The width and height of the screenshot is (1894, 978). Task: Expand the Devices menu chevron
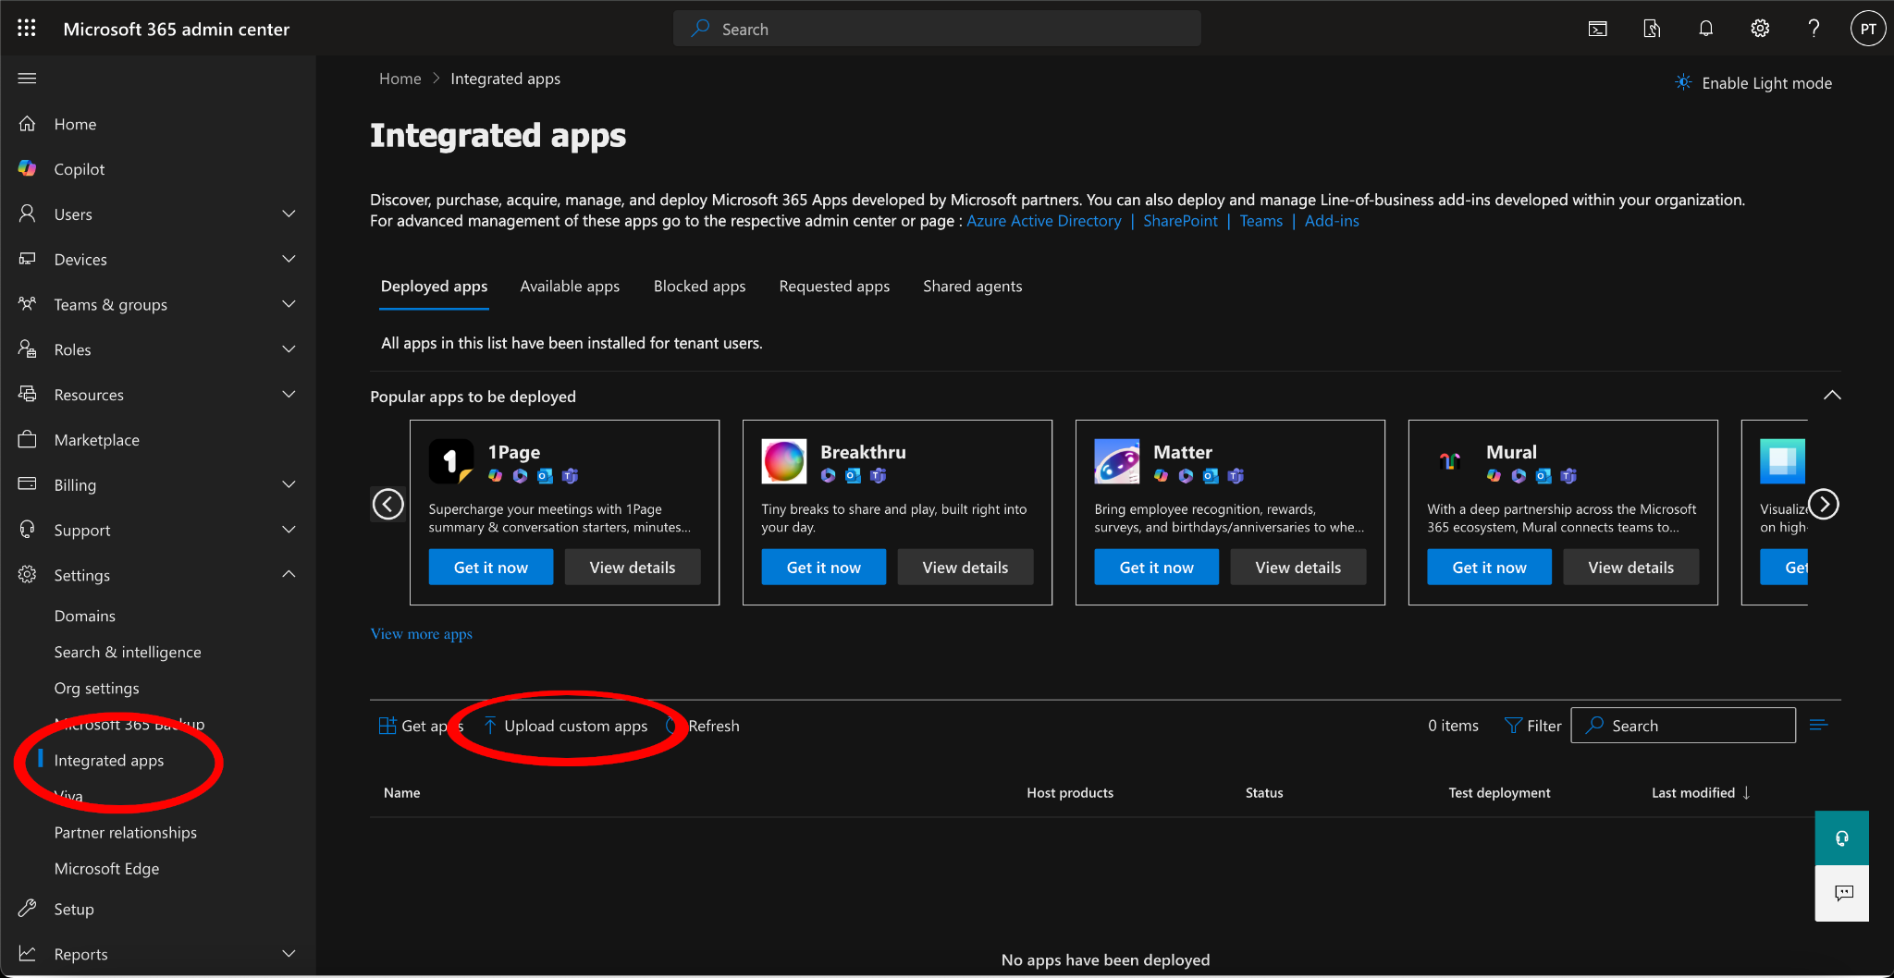pyautogui.click(x=289, y=259)
